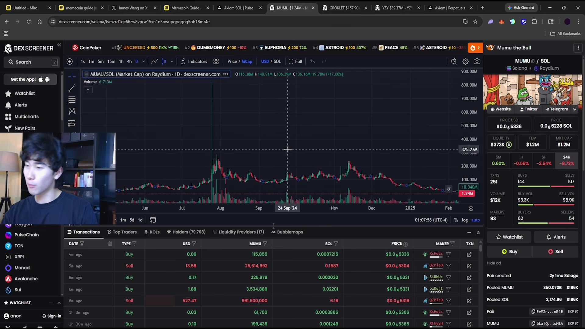Bookmark this page with the star icon
Image resolution: width=585 pixels, height=329 pixels.
tap(475, 22)
